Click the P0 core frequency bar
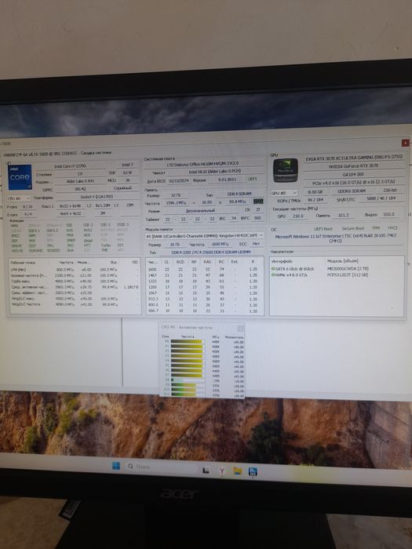Viewport: 412px width, 549px height. pyautogui.click(x=188, y=341)
